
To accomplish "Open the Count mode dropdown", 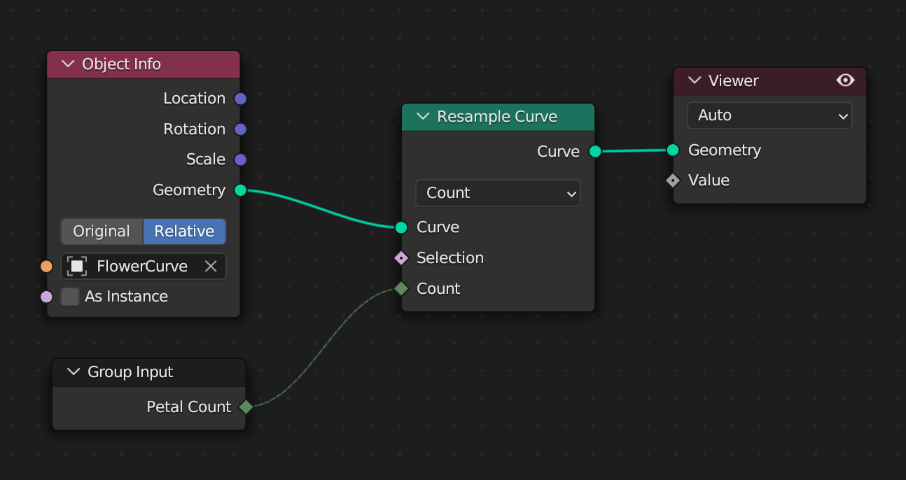I will pos(498,193).
